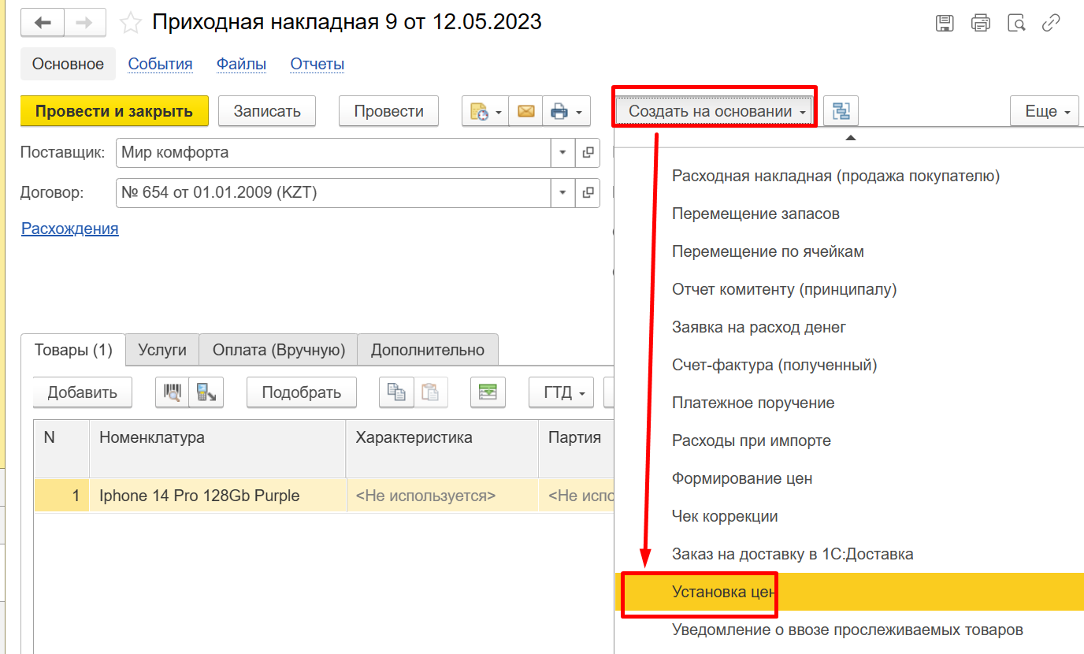The width and height of the screenshot is (1084, 654).
Task: Expand the Поставщик dropdown list
Action: [562, 152]
